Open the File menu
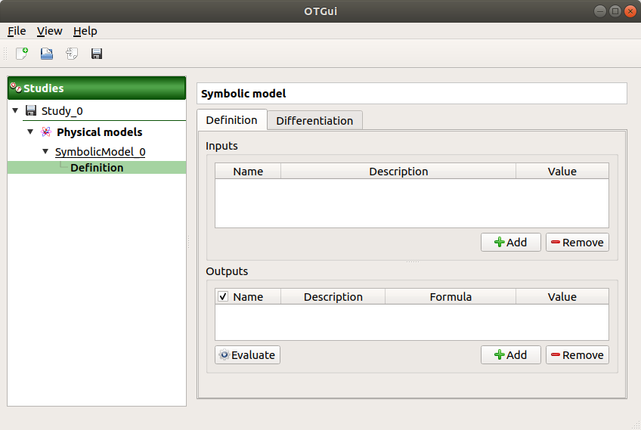The image size is (641, 430). (17, 31)
